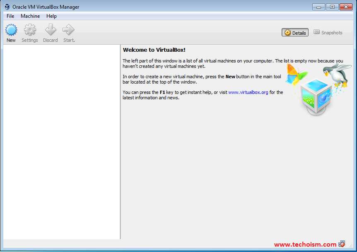Click the window resize grip at bottom corner
Image resolution: width=357 pixels, height=252 pixels.
coord(351,245)
